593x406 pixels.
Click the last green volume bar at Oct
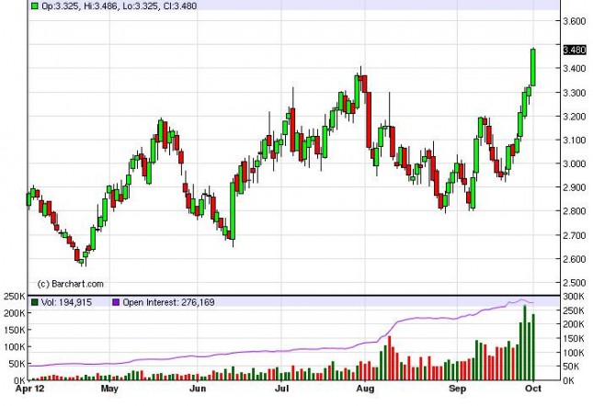pos(533,347)
